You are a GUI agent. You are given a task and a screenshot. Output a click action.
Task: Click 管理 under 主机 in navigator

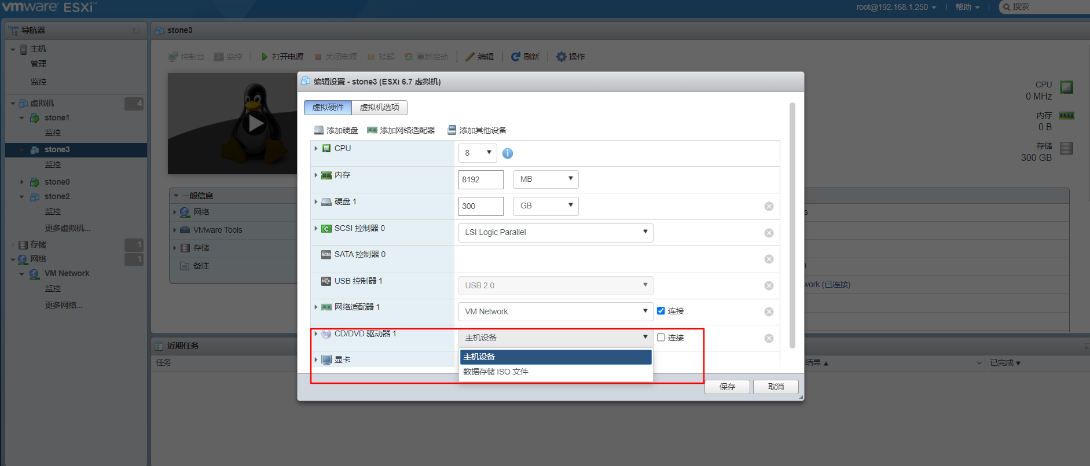[x=38, y=64]
